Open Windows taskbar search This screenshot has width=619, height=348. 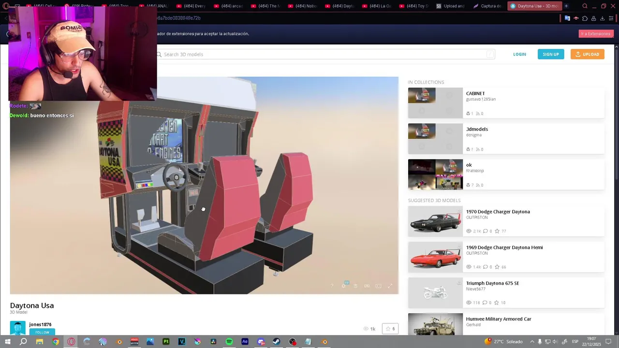pos(23,342)
